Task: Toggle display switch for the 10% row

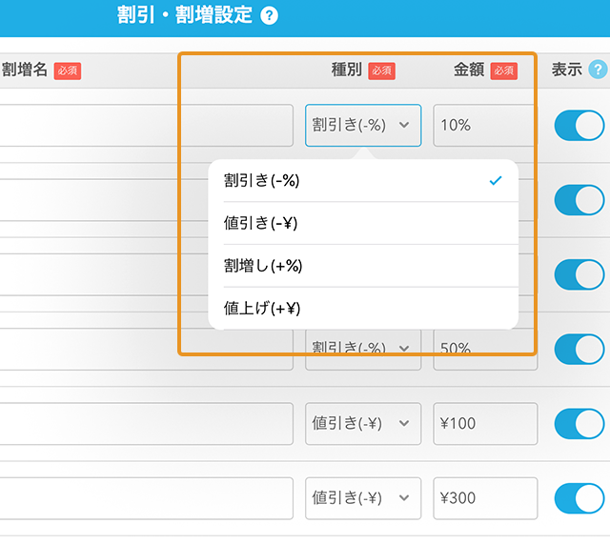Action: (579, 125)
